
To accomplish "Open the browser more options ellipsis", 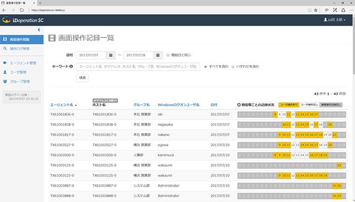I will pos(351,10).
